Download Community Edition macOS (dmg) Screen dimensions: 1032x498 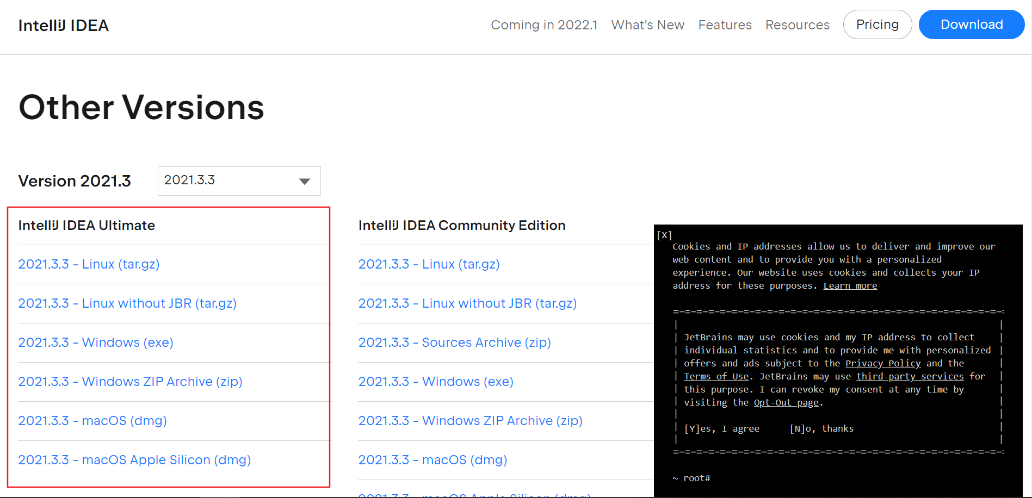[433, 460]
